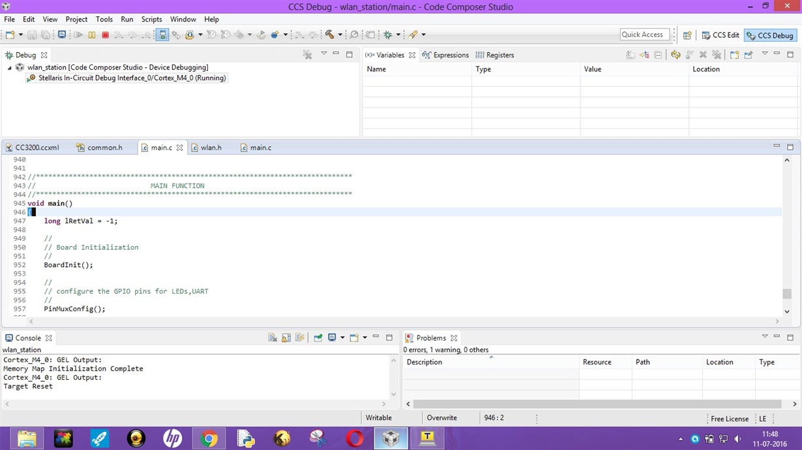Screen dimensions: 802x450
Task: Open the File menu
Action: tap(9, 20)
